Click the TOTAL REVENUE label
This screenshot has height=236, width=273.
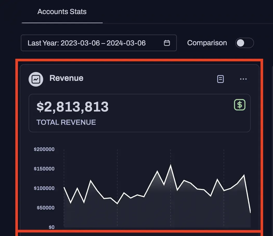tap(66, 122)
